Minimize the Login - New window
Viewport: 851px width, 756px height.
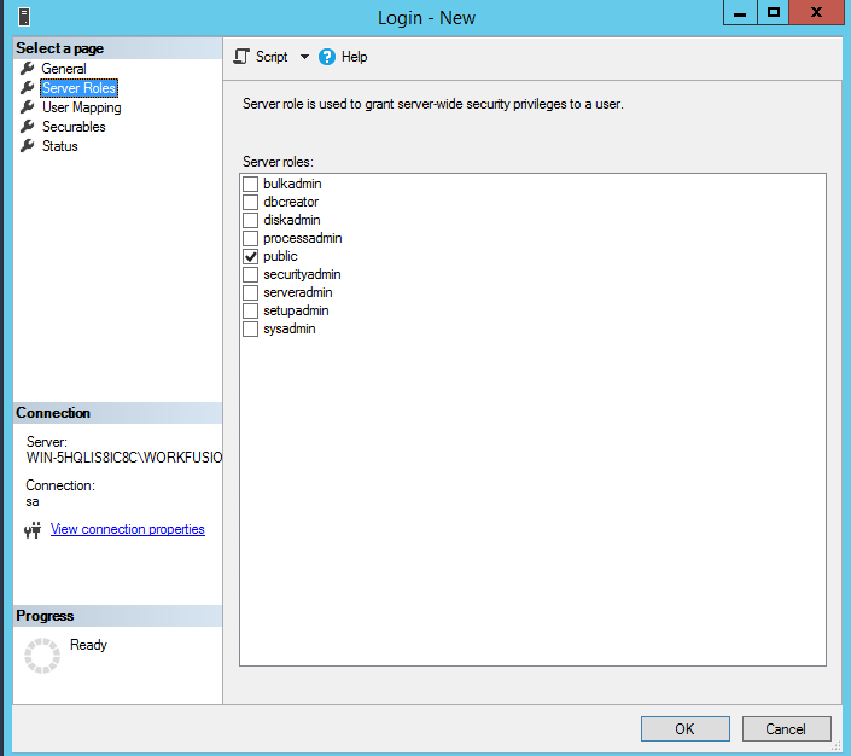(x=740, y=13)
